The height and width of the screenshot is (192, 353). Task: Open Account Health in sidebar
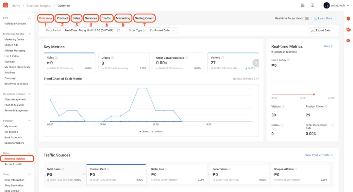point(13,164)
